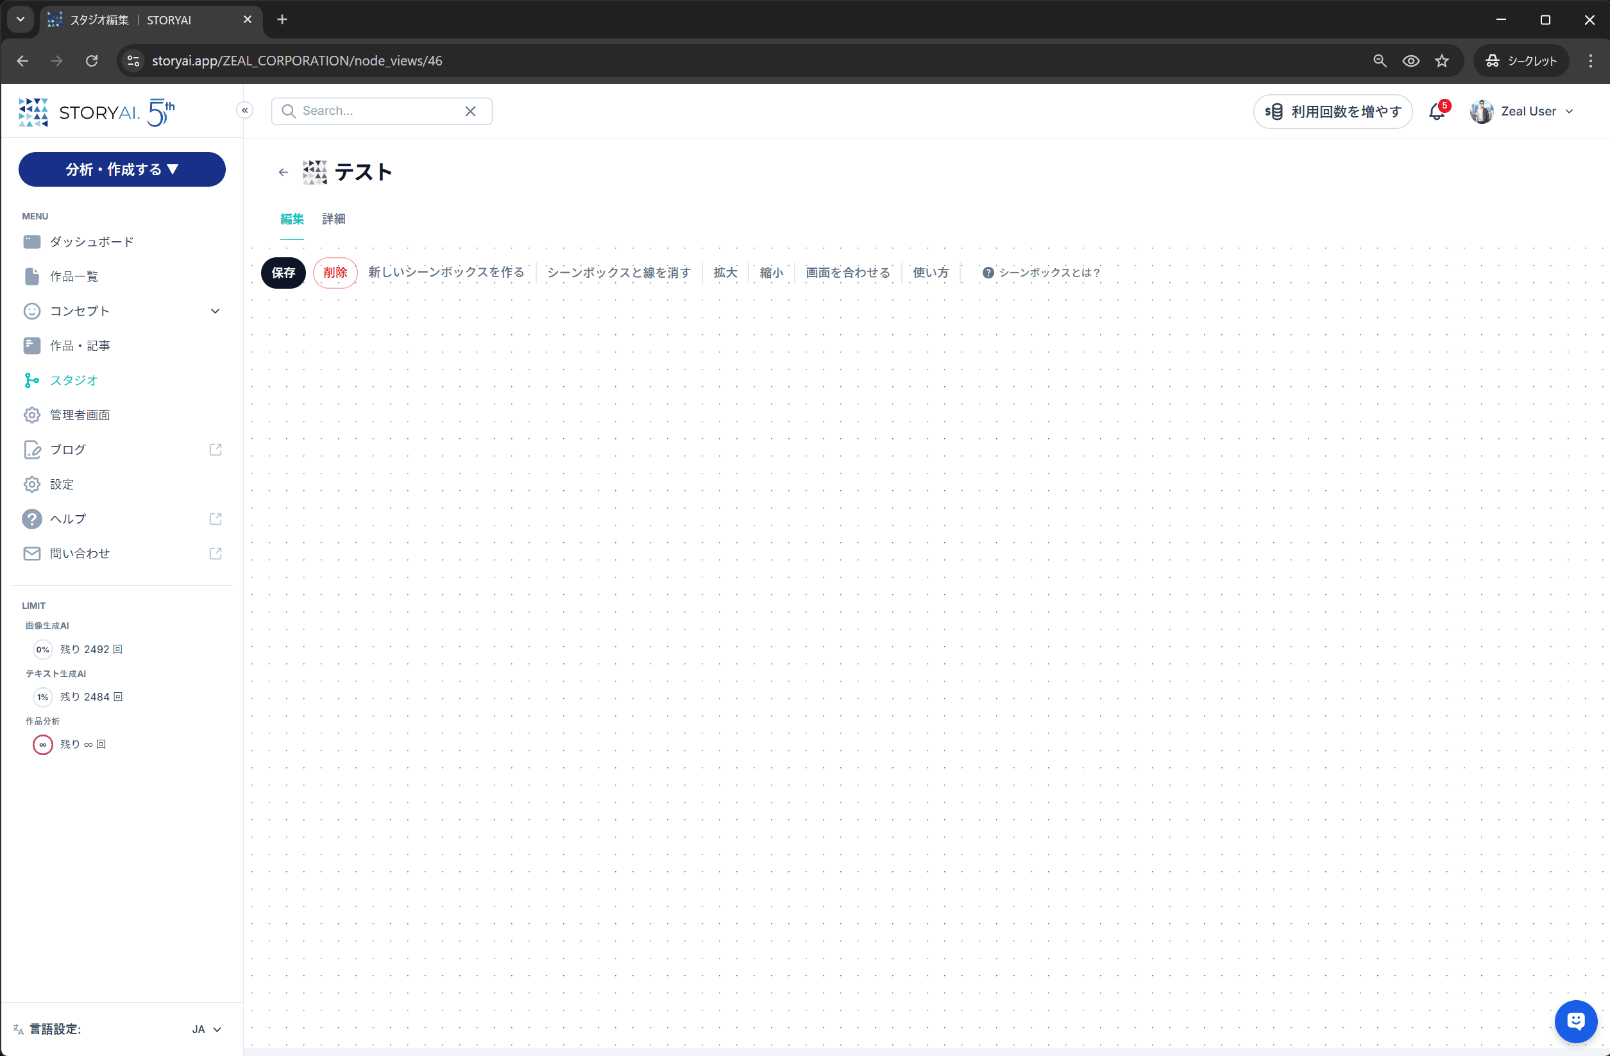Switch to the 詳細 tab
The width and height of the screenshot is (1610, 1056).
point(334,219)
